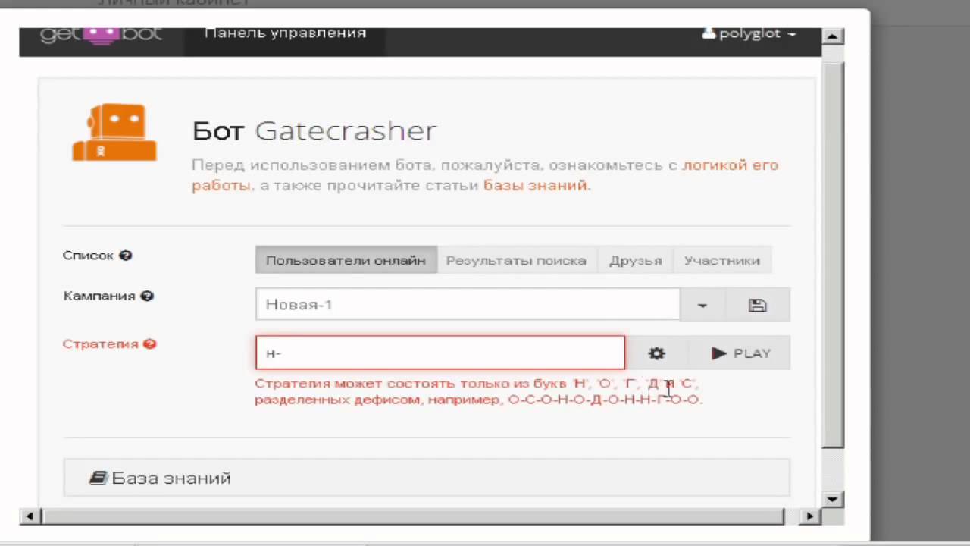
Task: Click the help icon next to Список
Action: [x=126, y=256]
